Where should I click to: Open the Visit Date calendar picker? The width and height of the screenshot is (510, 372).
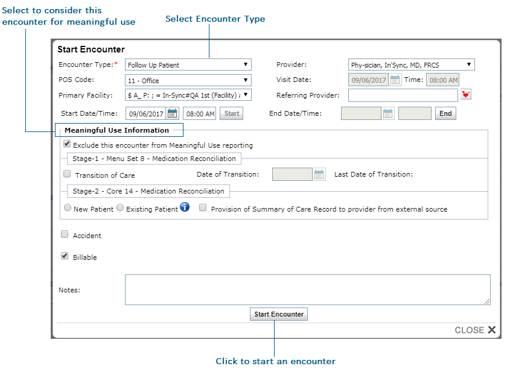click(395, 80)
